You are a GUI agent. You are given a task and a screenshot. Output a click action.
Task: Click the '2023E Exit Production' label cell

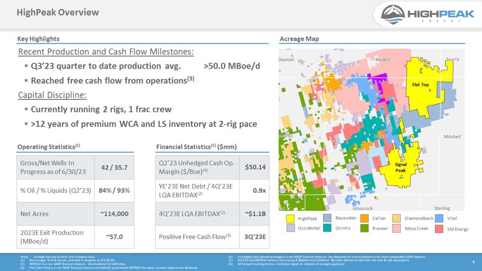click(x=56, y=237)
